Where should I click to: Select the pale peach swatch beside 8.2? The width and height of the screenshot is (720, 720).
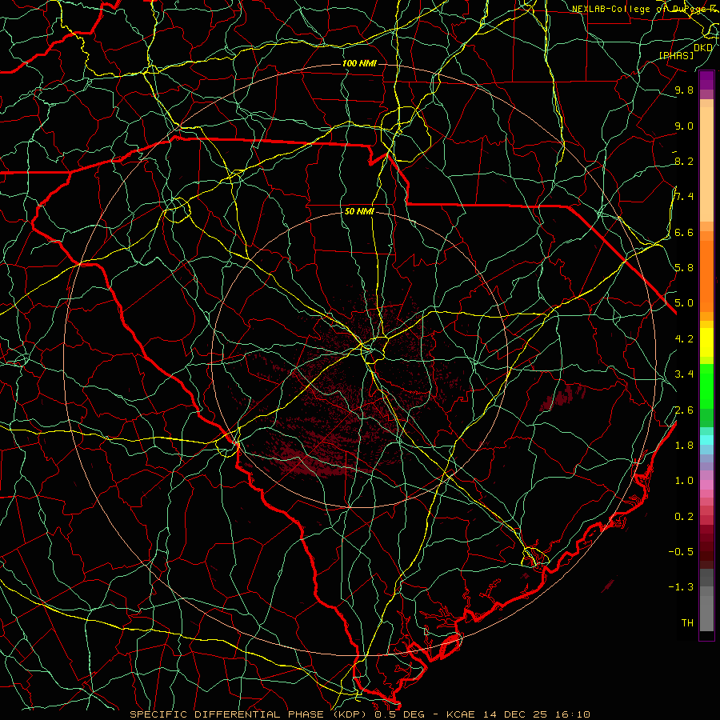(x=706, y=164)
